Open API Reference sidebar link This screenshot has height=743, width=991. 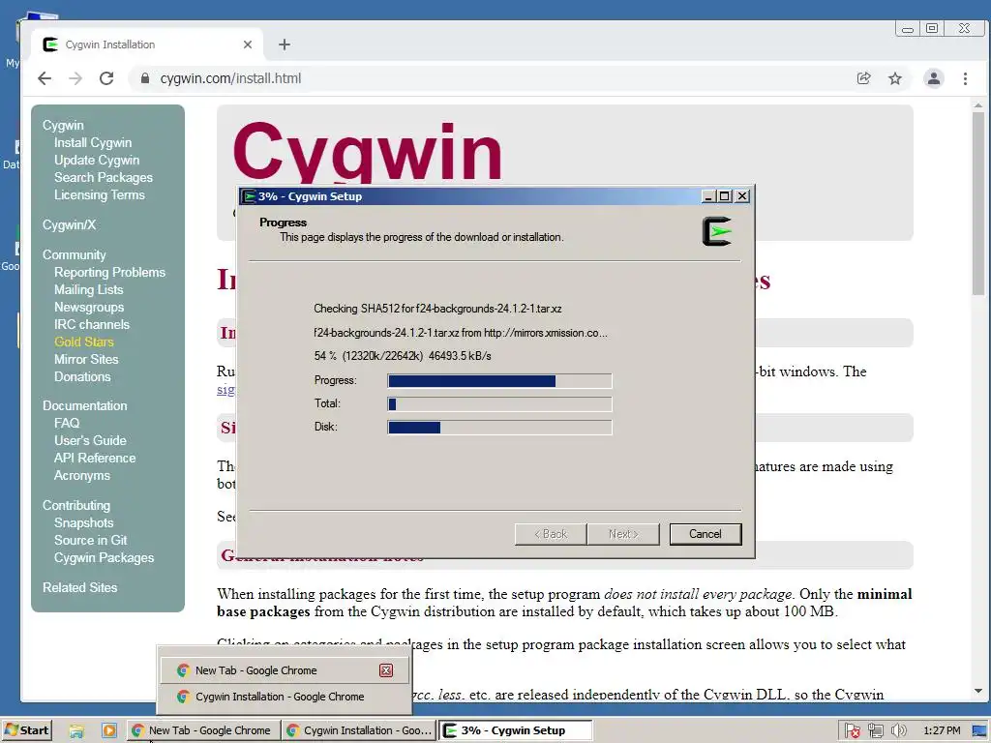point(95,458)
